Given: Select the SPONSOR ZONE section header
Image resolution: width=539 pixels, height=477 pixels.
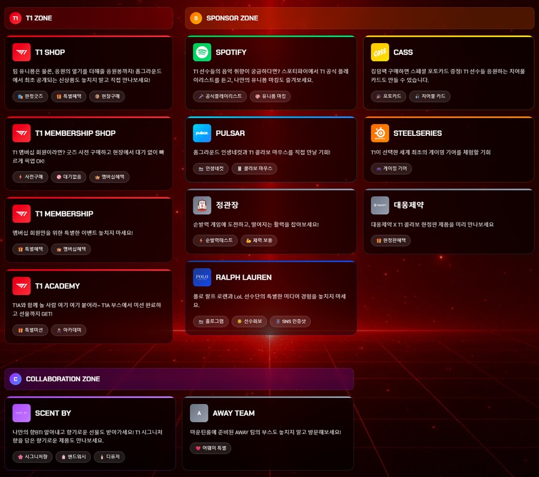Looking at the screenshot, I should 359,18.
